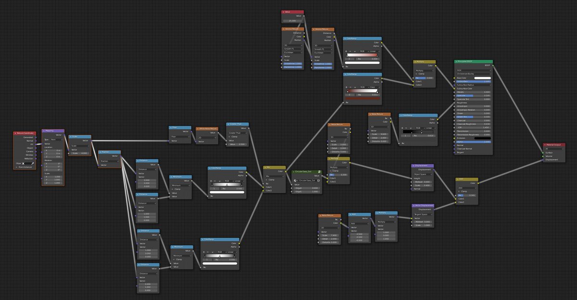The width and height of the screenshot is (577, 300).
Task: Click the red color swatch on the Ease ColorRamp
Action: click(x=363, y=98)
